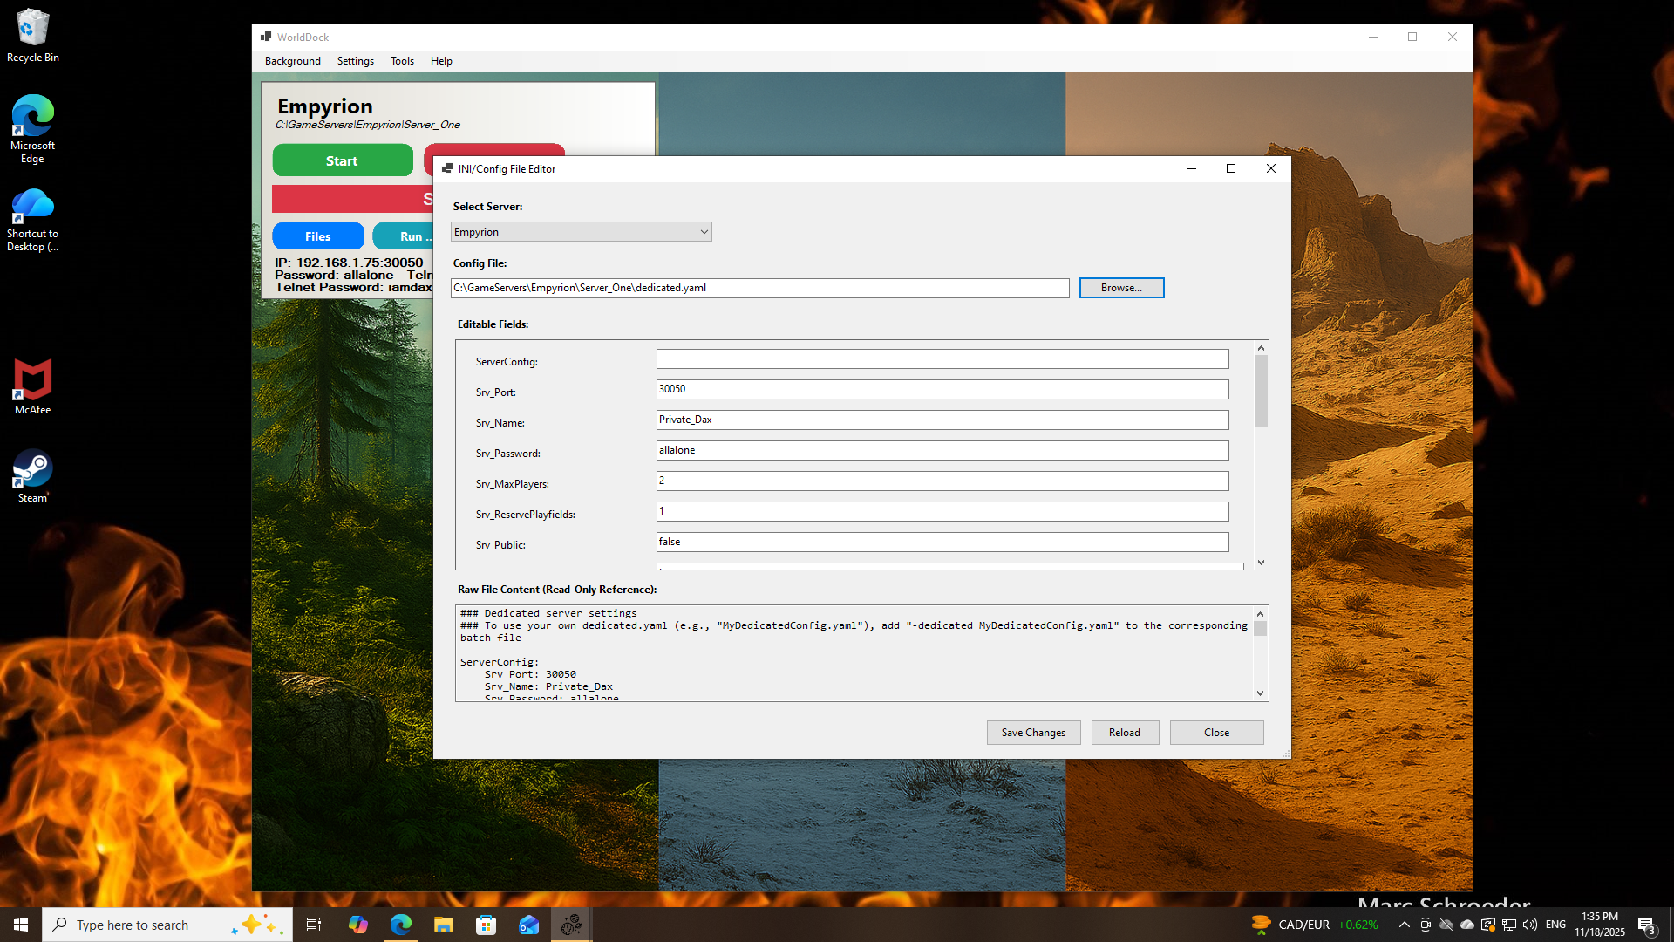This screenshot has width=1674, height=942.
Task: Open Microsoft Edge from the taskbar
Action: point(401,924)
